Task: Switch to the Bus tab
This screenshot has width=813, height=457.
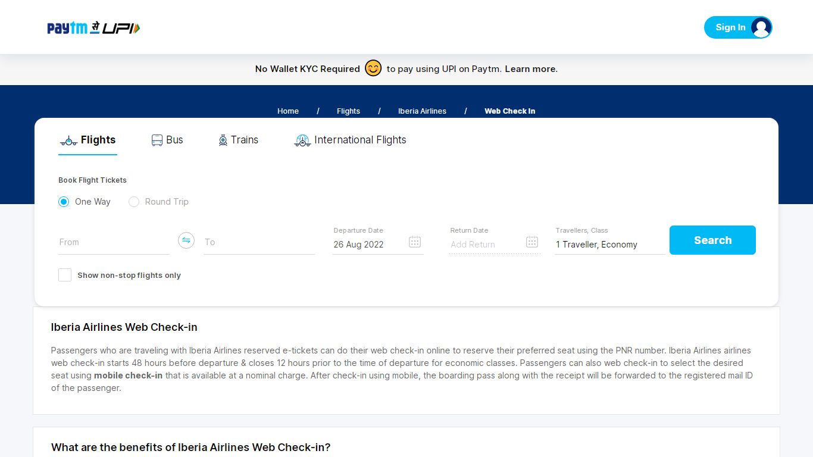Action: (x=167, y=140)
